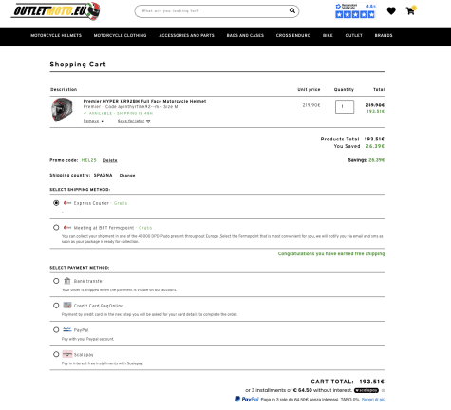
Task: Delete the HEL25 promo code
Action: [x=110, y=160]
